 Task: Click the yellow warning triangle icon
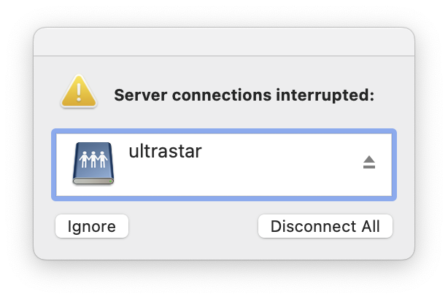pos(79,91)
